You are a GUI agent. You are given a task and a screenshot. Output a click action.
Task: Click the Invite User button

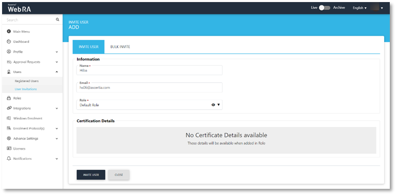point(91,174)
